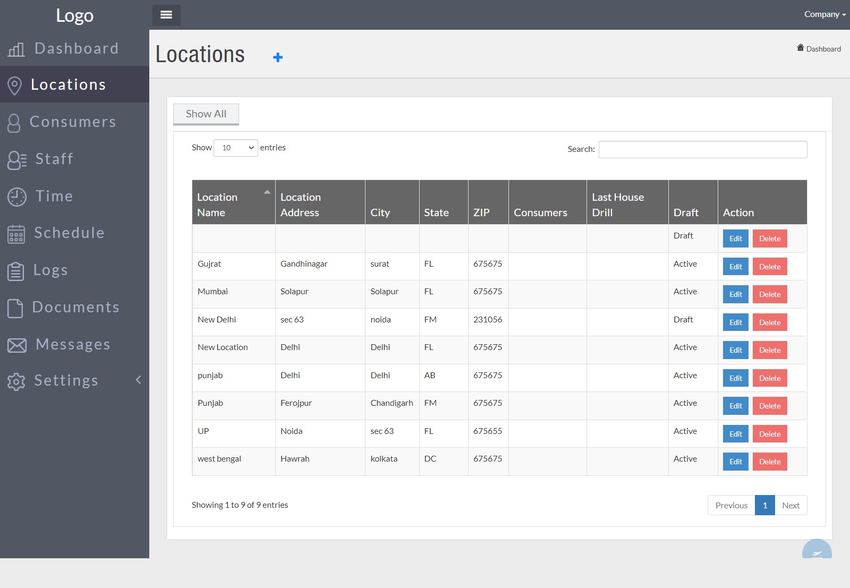Click the Staff icon in sidebar
The width and height of the screenshot is (850, 588).
(17, 160)
